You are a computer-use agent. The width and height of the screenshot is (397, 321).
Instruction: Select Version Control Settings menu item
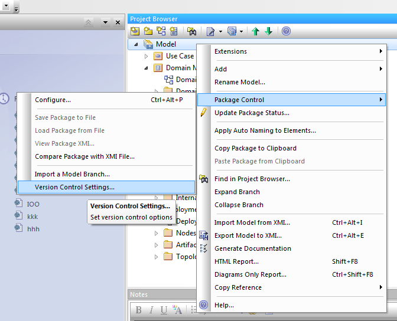pos(74,187)
